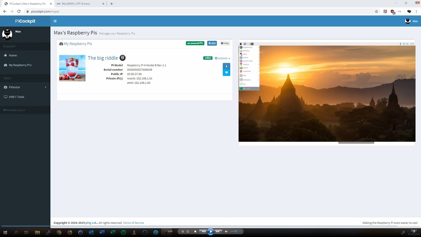Screen dimensions: 421x237
Task: Toggle the sidebar hamburger menu
Action: tap(55, 21)
